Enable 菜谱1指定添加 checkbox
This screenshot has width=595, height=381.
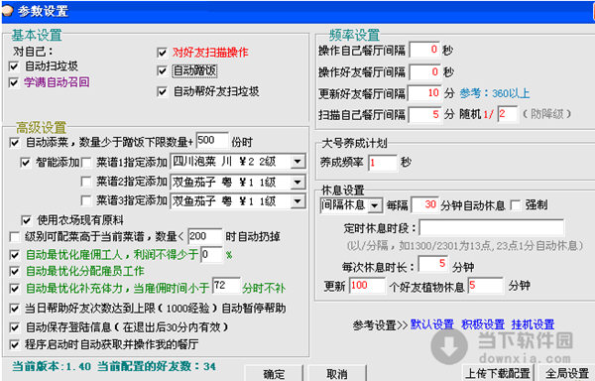pyautogui.click(x=86, y=163)
